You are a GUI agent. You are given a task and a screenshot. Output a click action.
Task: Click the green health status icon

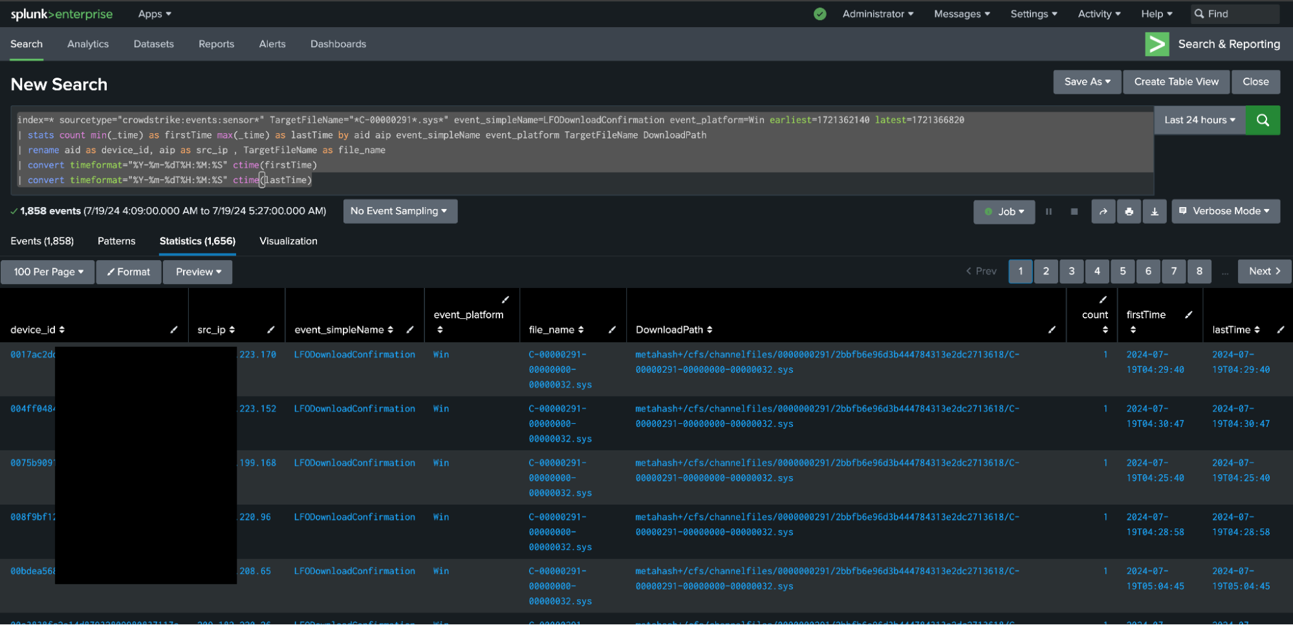820,14
